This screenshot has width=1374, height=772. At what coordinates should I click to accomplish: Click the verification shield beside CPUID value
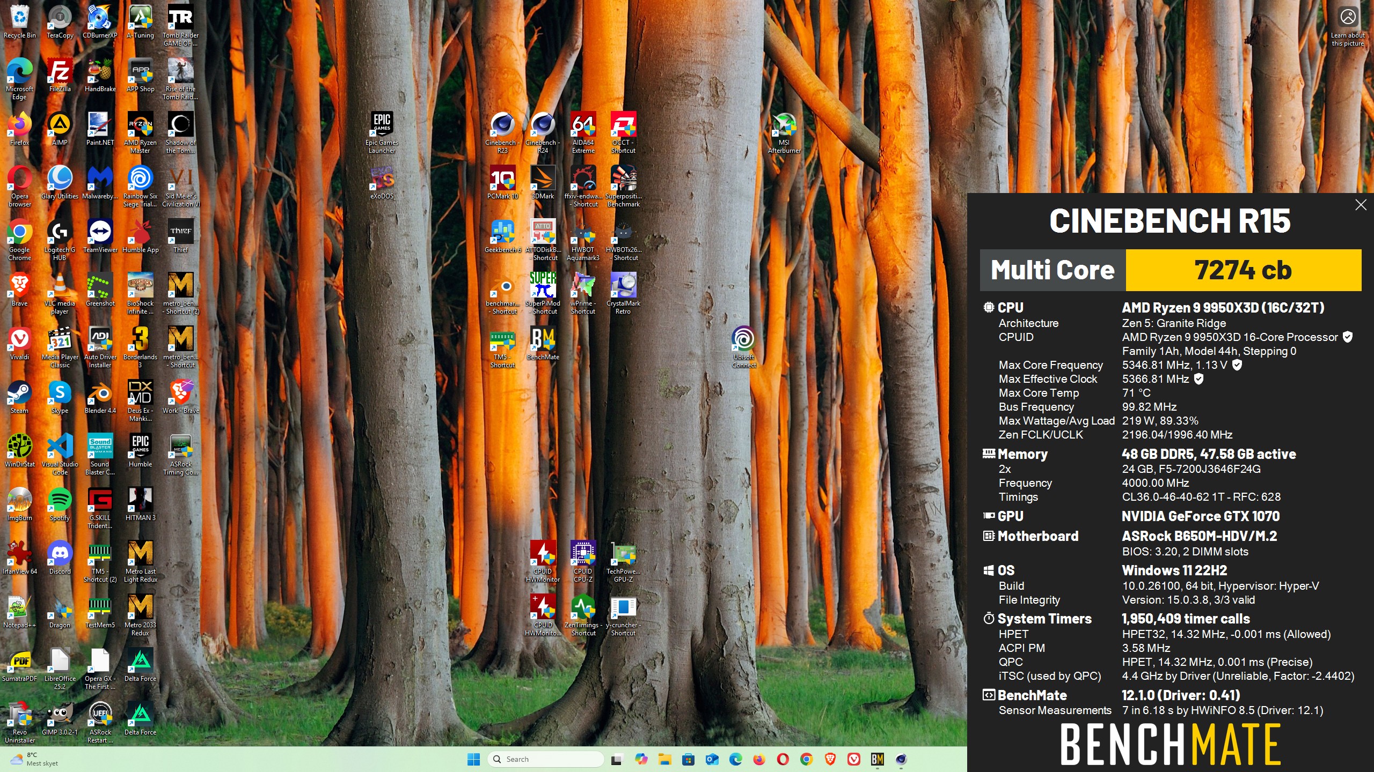tap(1348, 337)
